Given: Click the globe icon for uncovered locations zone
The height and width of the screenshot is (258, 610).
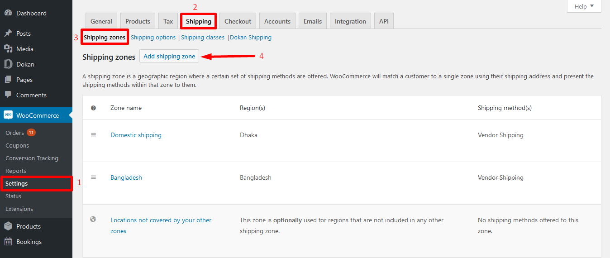Looking at the screenshot, I should (93, 220).
